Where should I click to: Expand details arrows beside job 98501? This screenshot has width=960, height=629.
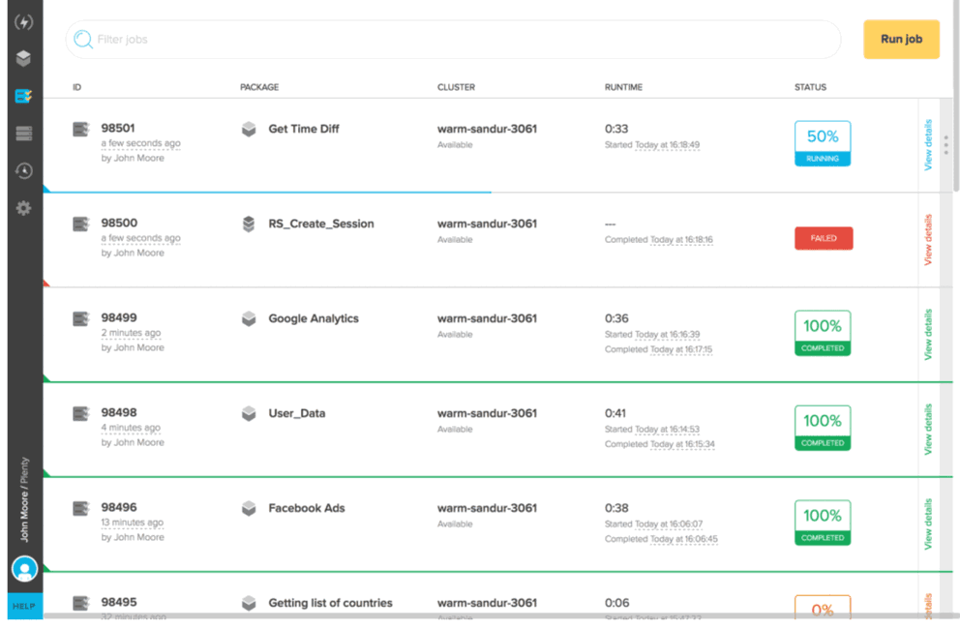(x=948, y=145)
